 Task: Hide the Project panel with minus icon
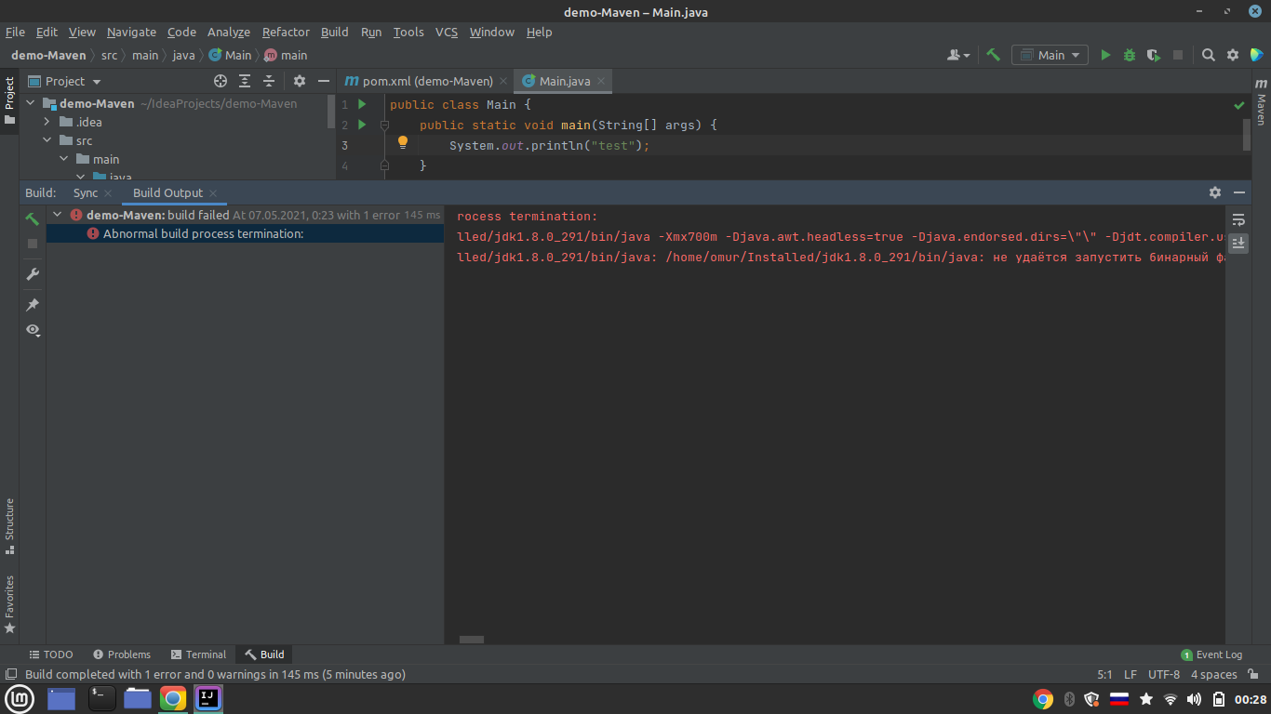pos(323,81)
